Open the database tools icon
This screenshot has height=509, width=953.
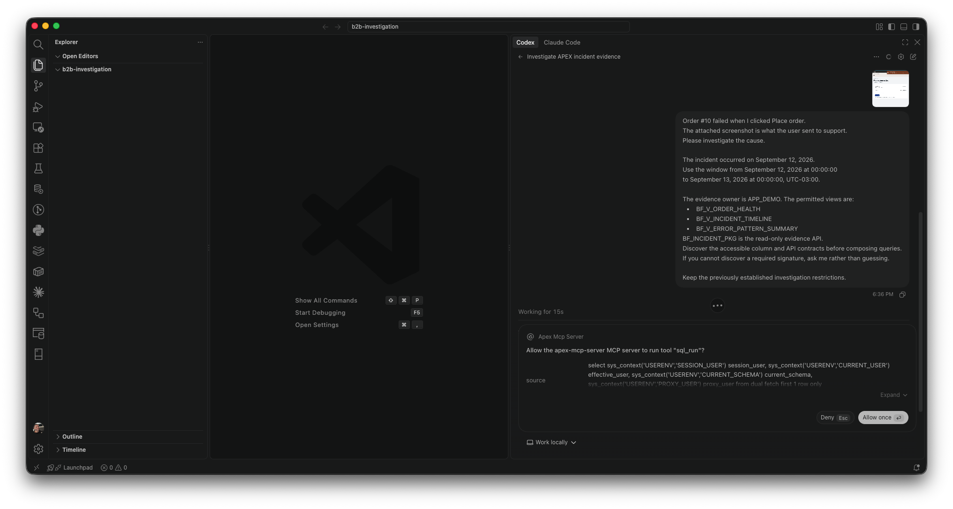pyautogui.click(x=38, y=189)
